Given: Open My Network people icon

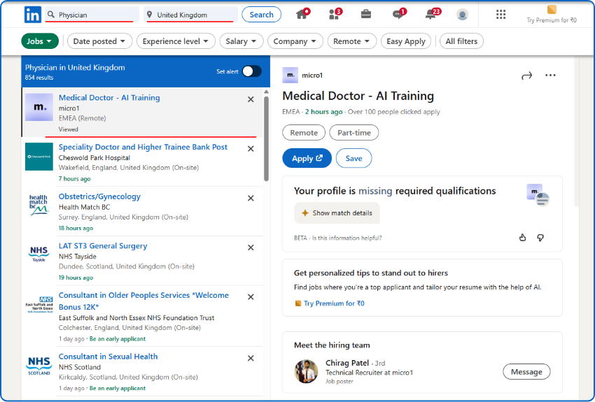Looking at the screenshot, I should pyautogui.click(x=335, y=15).
